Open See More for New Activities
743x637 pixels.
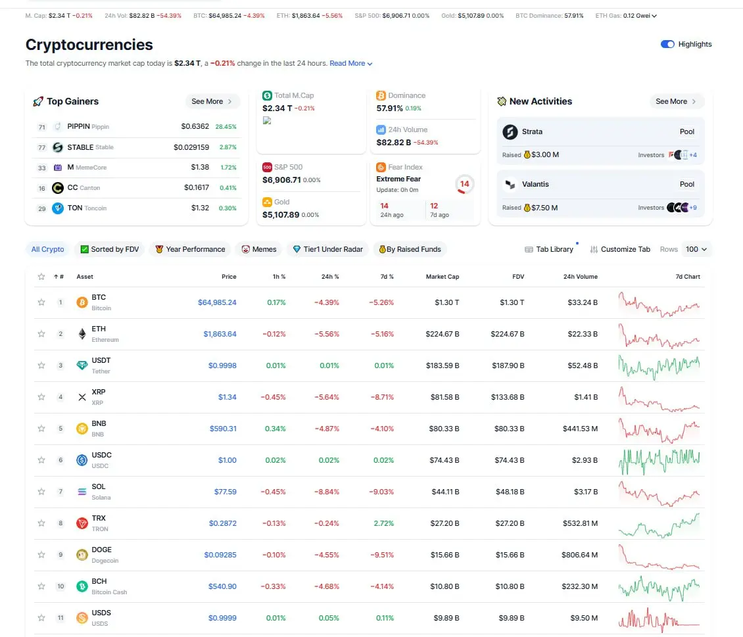click(x=676, y=101)
